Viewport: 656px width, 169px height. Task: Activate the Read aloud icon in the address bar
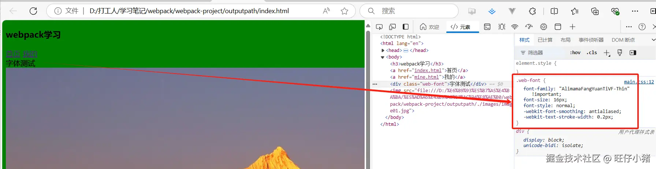pyautogui.click(x=326, y=11)
